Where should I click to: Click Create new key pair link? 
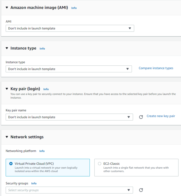161,116
